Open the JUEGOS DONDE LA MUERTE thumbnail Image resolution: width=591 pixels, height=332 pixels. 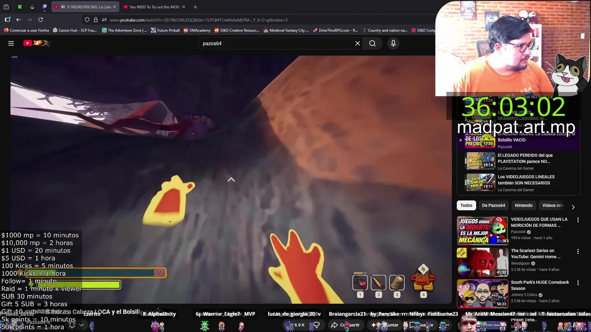click(x=482, y=231)
